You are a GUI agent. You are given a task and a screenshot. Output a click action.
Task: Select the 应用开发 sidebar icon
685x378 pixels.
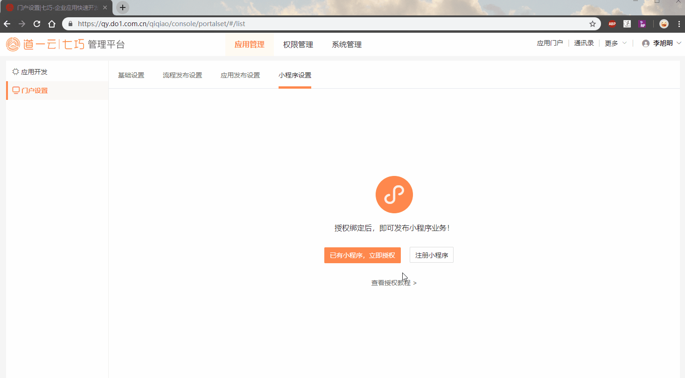[x=14, y=71]
